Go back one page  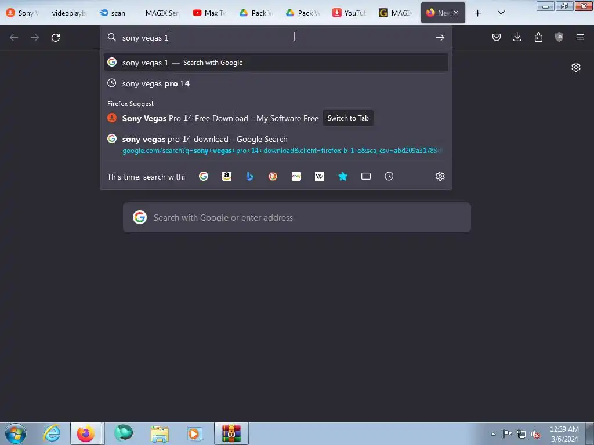pos(14,37)
